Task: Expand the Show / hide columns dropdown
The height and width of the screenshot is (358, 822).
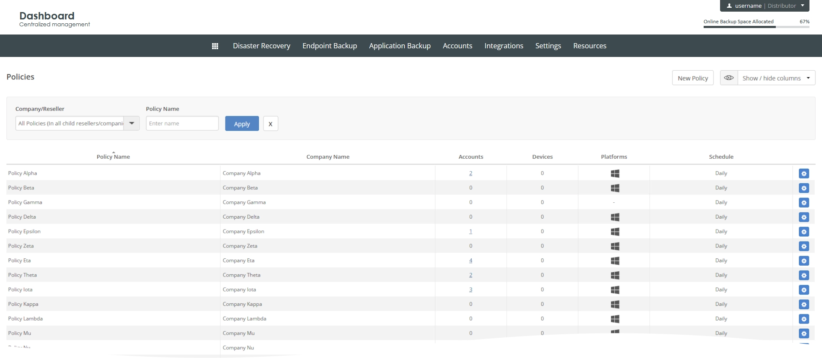Action: pos(776,78)
